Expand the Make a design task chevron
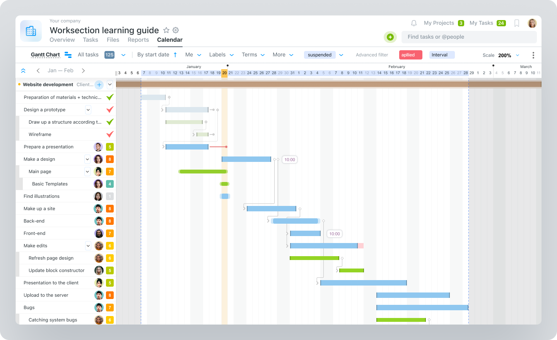 pyautogui.click(x=88, y=159)
